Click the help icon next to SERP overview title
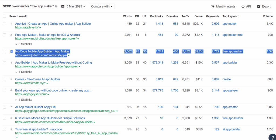 click(56, 6)
